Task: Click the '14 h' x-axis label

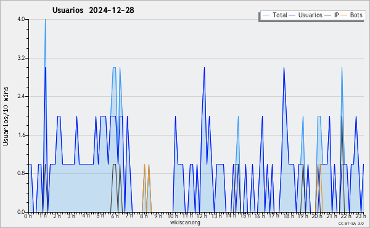Action: (231, 216)
